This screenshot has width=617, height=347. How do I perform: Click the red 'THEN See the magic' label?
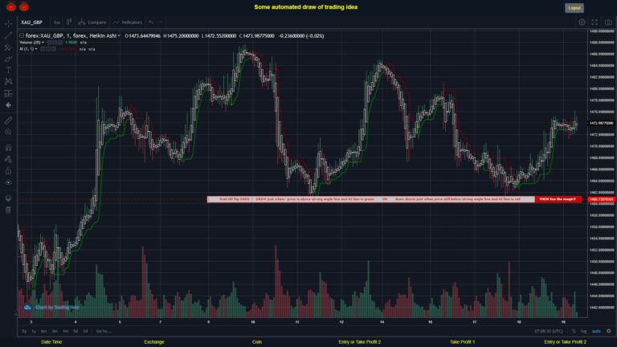point(558,199)
